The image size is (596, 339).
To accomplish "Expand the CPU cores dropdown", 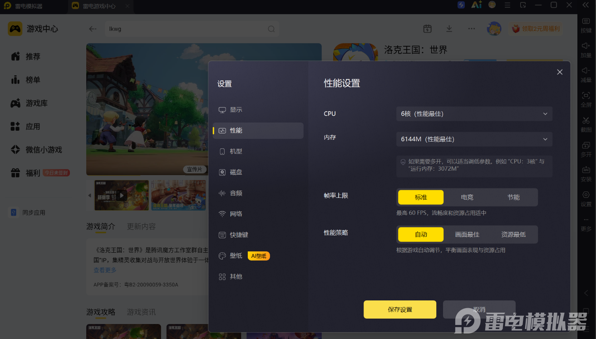I will 474,114.
